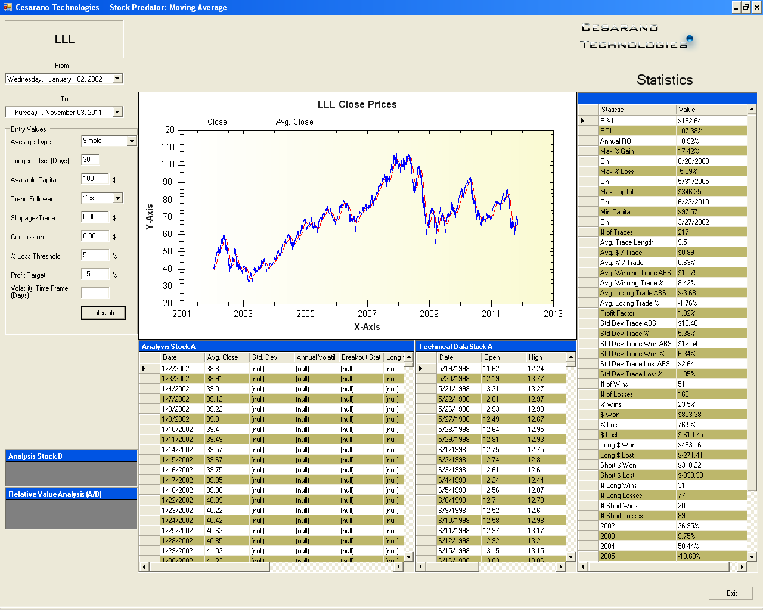The height and width of the screenshot is (610, 763).
Task: Click the Max Capital $346.35 value
Action: click(x=711, y=192)
